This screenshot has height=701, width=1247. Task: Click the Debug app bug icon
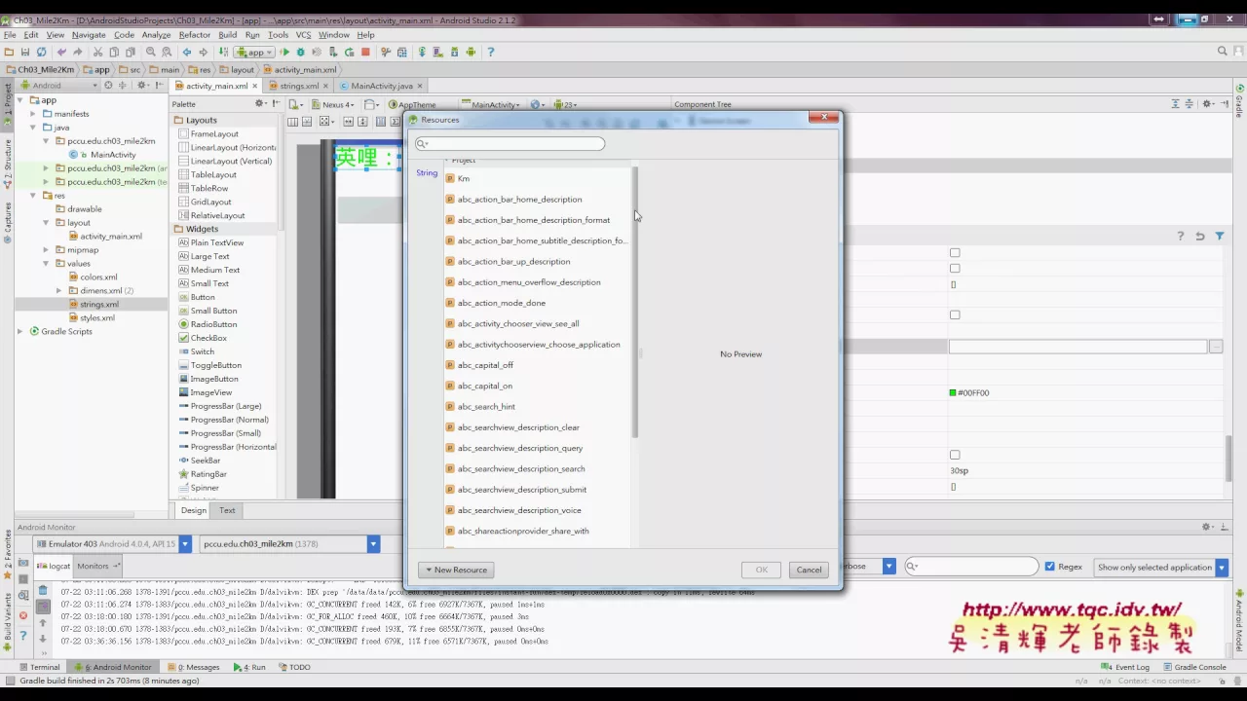tap(300, 52)
